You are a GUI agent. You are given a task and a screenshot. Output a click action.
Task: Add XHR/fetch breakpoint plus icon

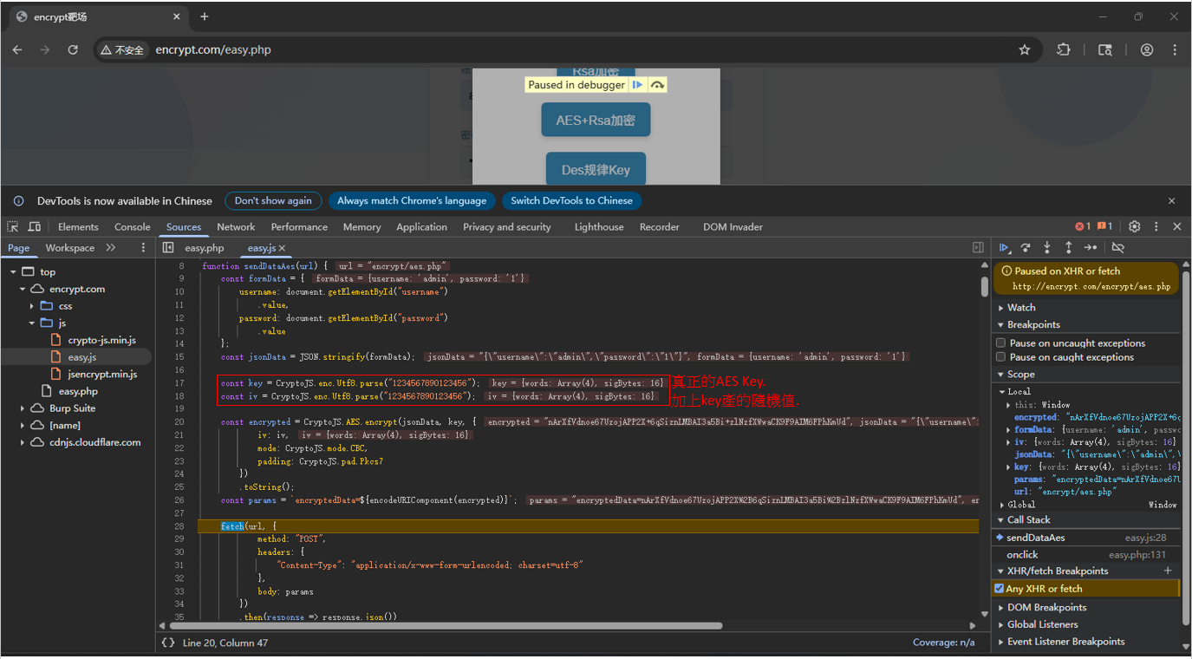click(x=1168, y=571)
